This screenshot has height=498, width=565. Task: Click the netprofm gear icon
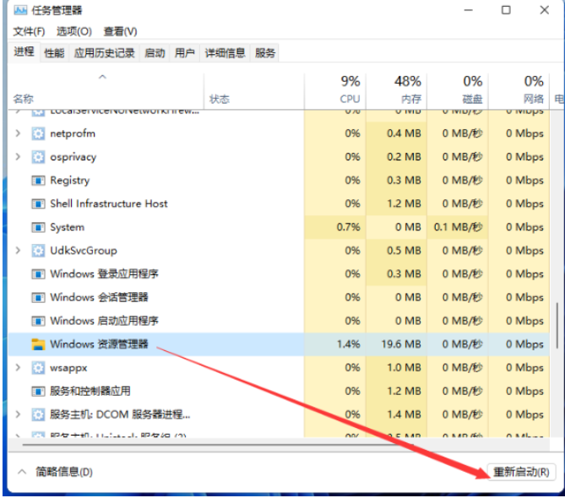[37, 133]
